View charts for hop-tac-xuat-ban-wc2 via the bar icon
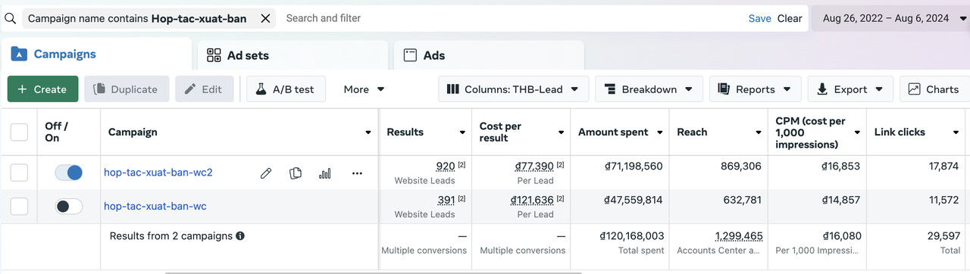This screenshot has height=274, width=970. (x=325, y=173)
